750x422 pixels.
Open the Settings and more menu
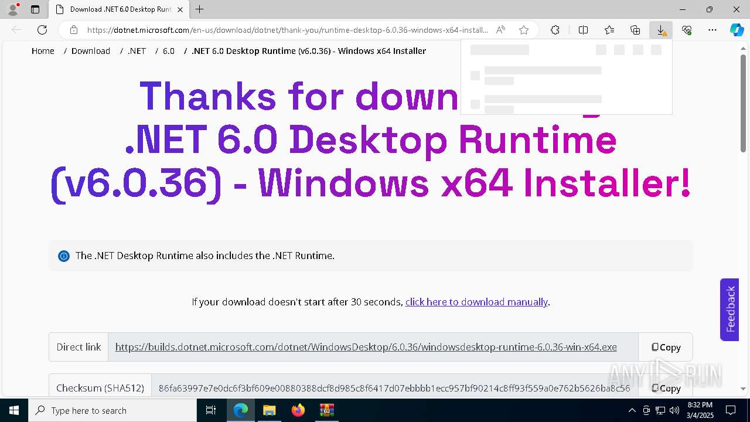[x=712, y=30]
